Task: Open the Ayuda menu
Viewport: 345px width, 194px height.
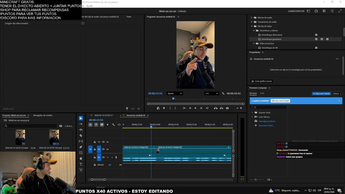Action: pyautogui.click(x=89, y=6)
